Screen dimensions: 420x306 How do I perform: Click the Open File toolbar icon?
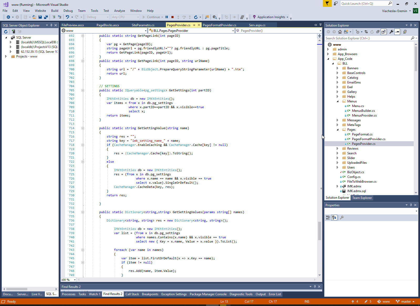(x=34, y=17)
